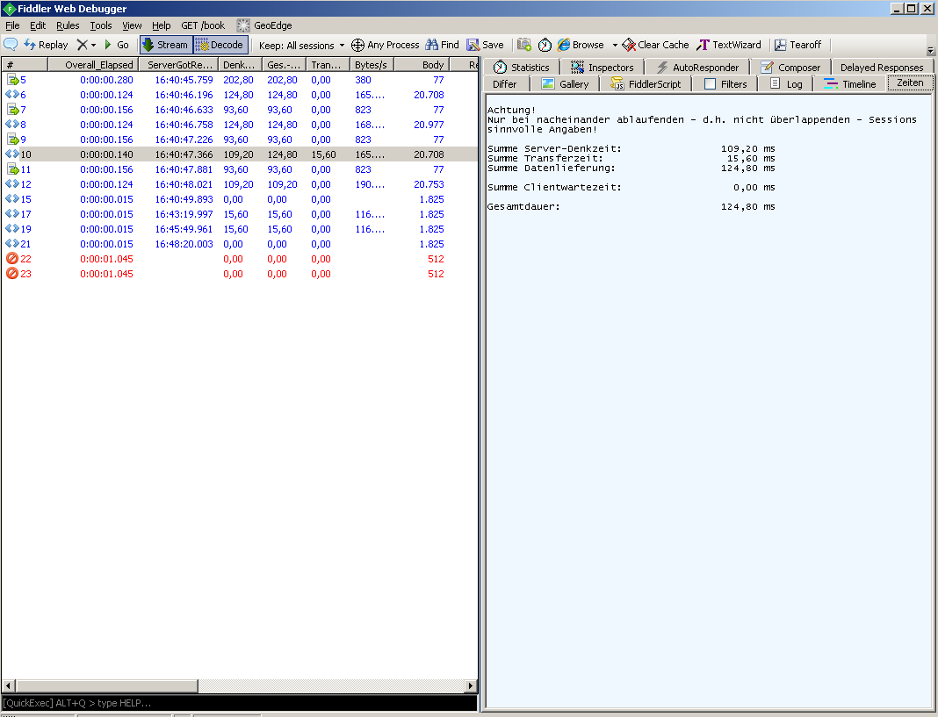Sort by the Denk... column header
Screen dimensions: 938x717
[x=240, y=65]
